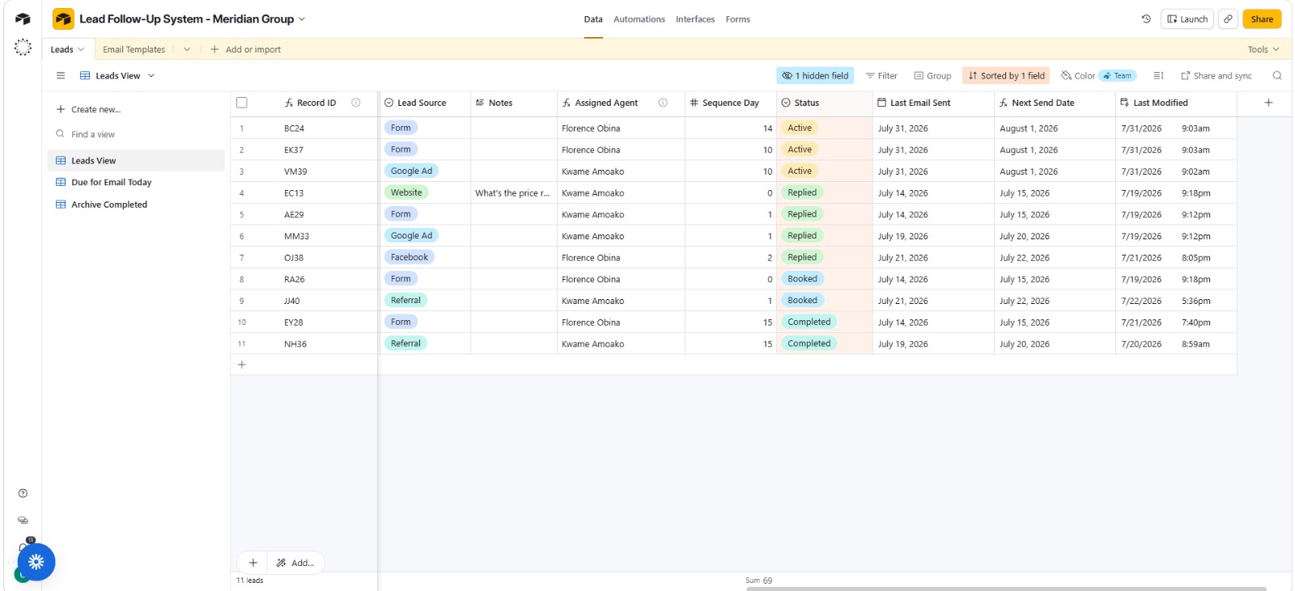Click the Share button

1262,19
